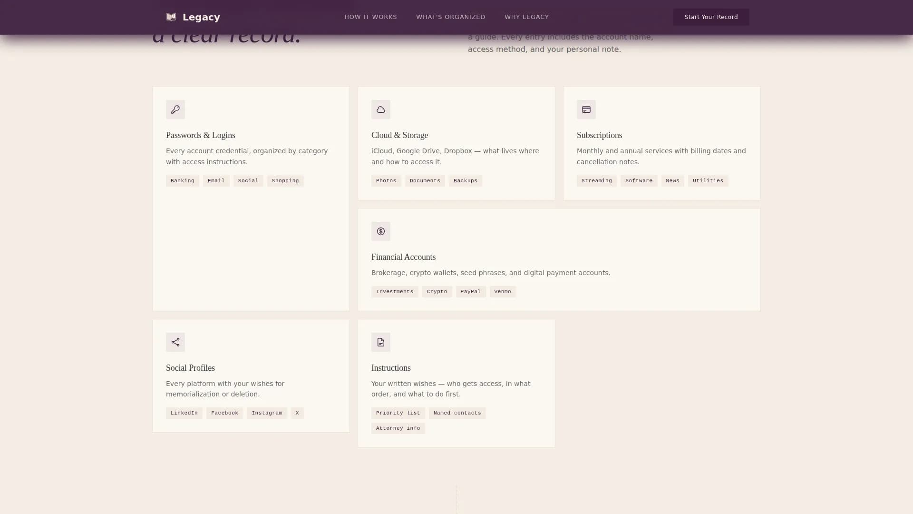Open WHY LEGACY in the navigation
Viewport: 913px width, 514px height.
(x=526, y=17)
